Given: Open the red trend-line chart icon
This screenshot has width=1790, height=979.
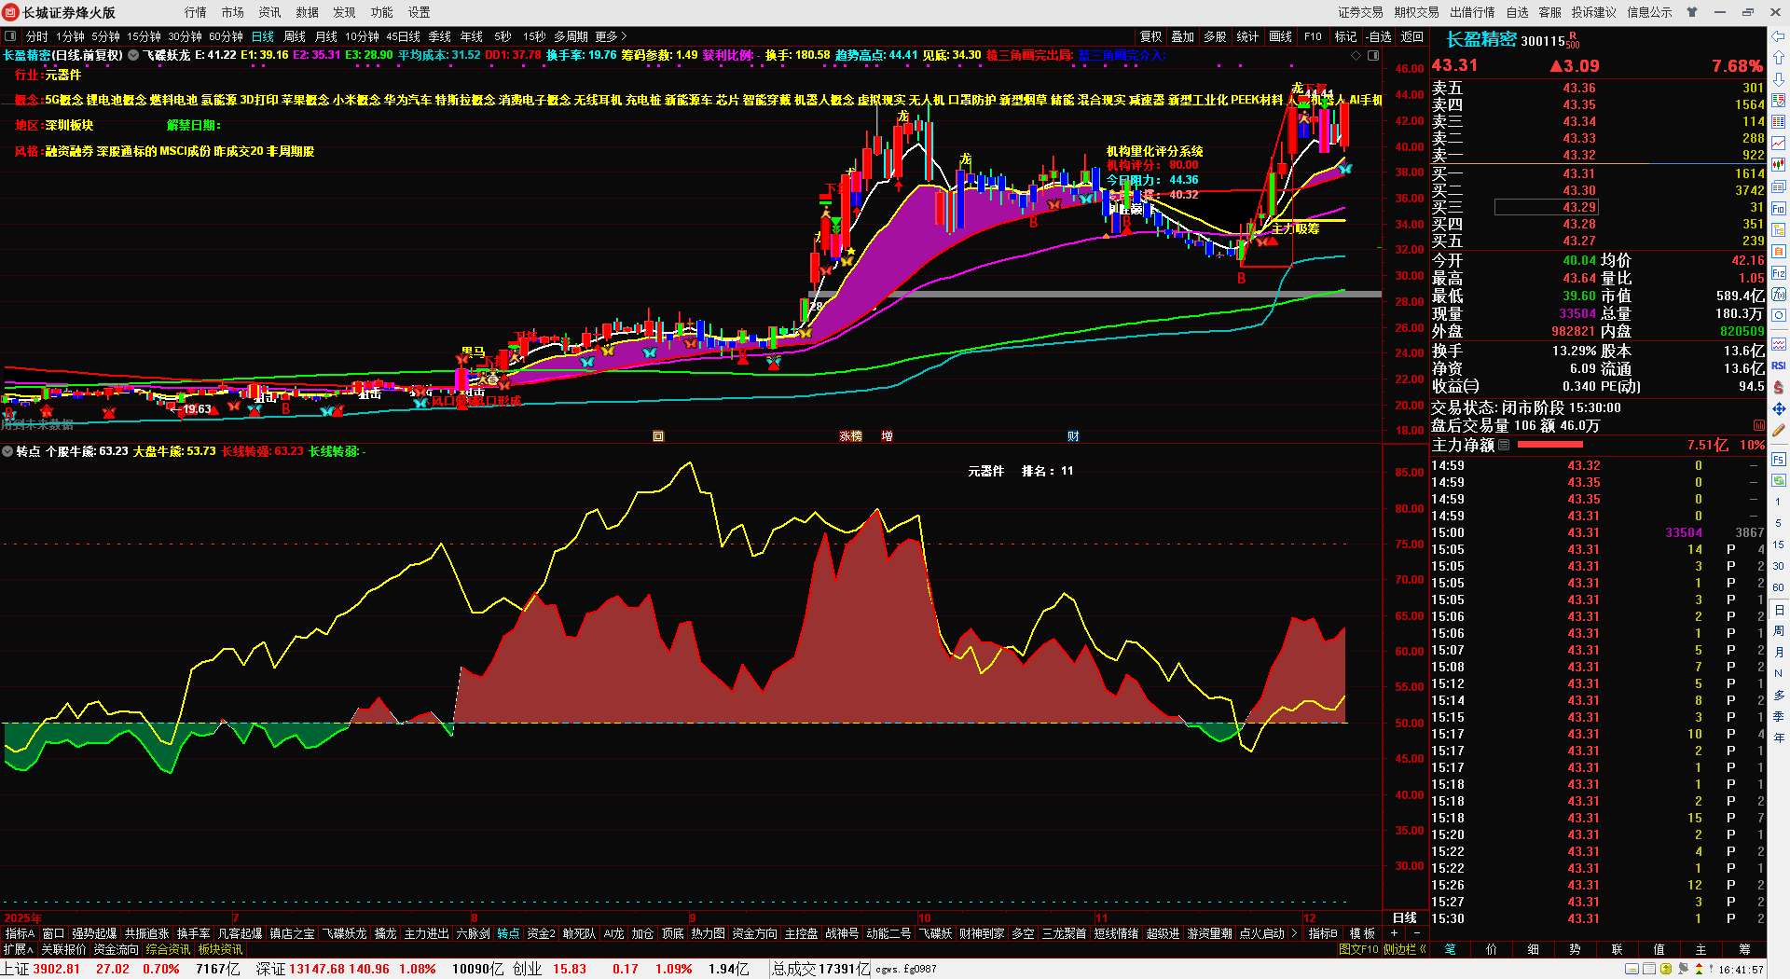Looking at the screenshot, I should [x=1779, y=144].
